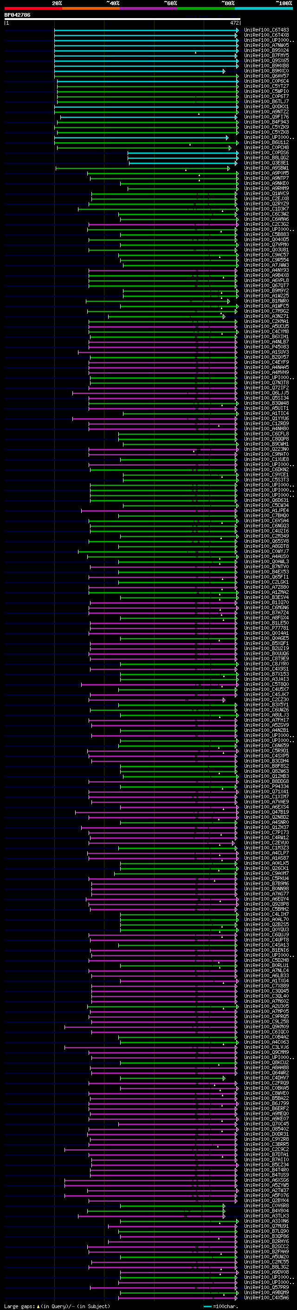
Task: Choose hit UniRef100_B5BA22
Action: point(266,1098)
